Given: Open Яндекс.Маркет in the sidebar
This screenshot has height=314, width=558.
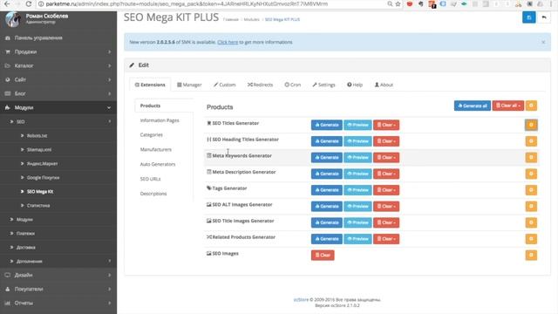Looking at the screenshot, I should pyautogui.click(x=42, y=164).
